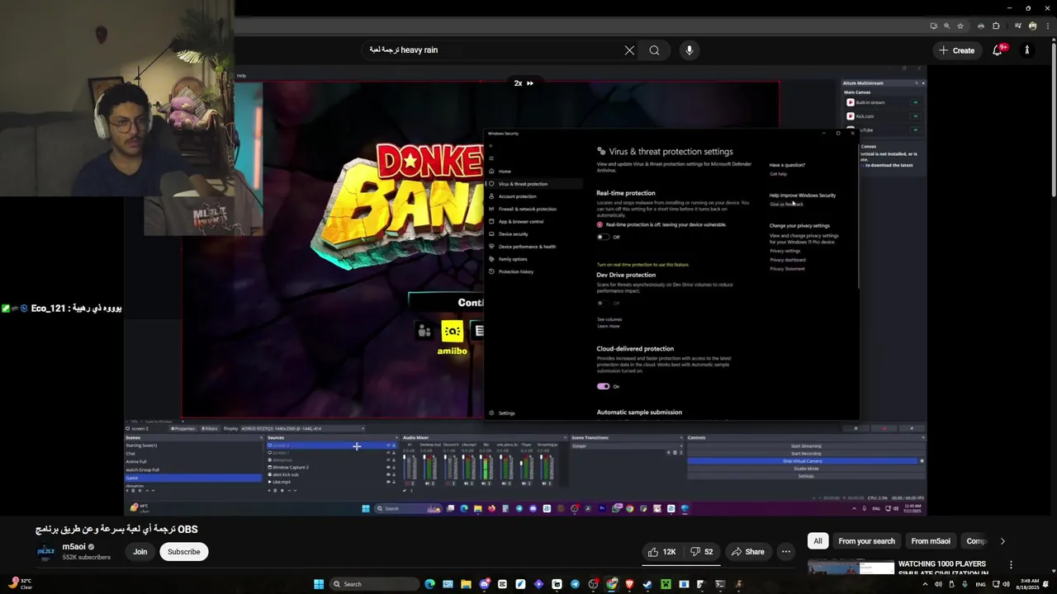This screenshot has height=594, width=1057.
Task: Click Start Recording in OBS Controls
Action: (806, 454)
